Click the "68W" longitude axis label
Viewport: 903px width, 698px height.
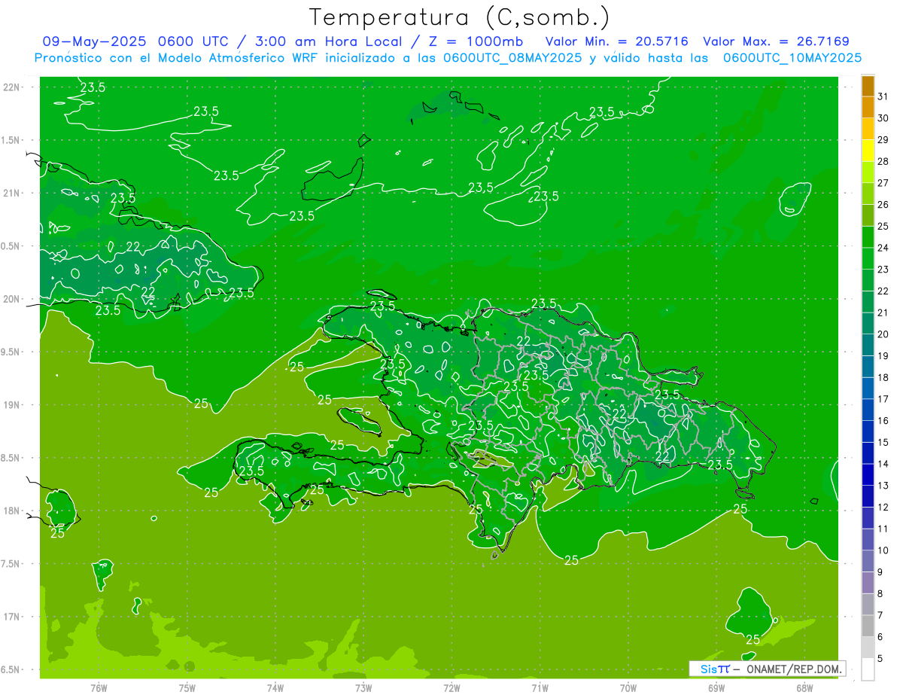point(804,687)
